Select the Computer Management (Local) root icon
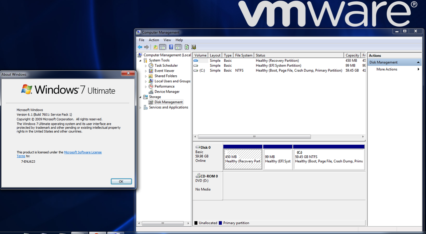The image size is (426, 234). coord(140,55)
